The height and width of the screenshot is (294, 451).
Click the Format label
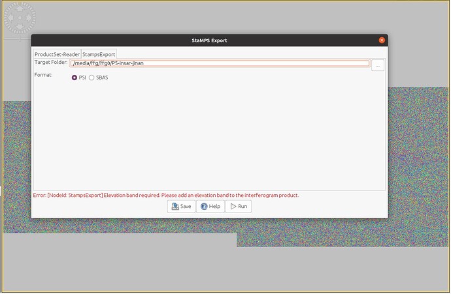coord(43,75)
